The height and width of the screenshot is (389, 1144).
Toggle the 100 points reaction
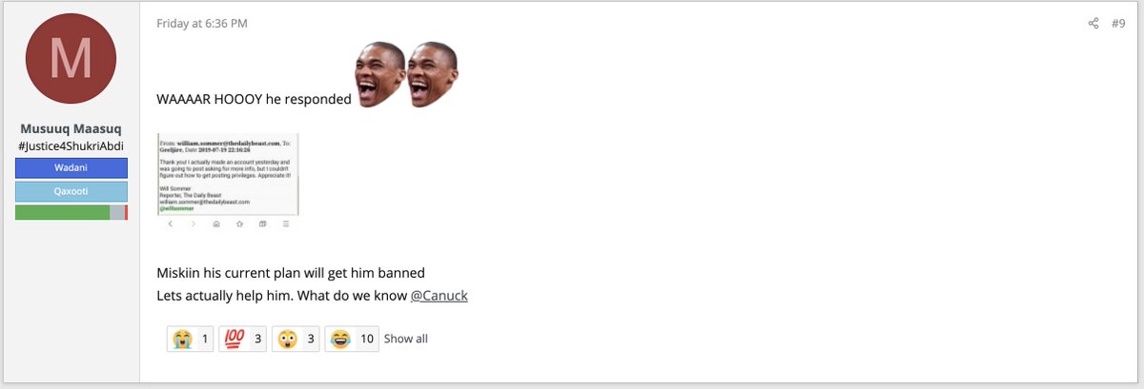coord(243,338)
